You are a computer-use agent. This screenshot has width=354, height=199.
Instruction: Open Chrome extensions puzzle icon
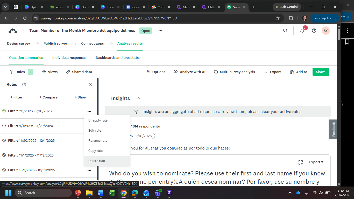(291, 18)
